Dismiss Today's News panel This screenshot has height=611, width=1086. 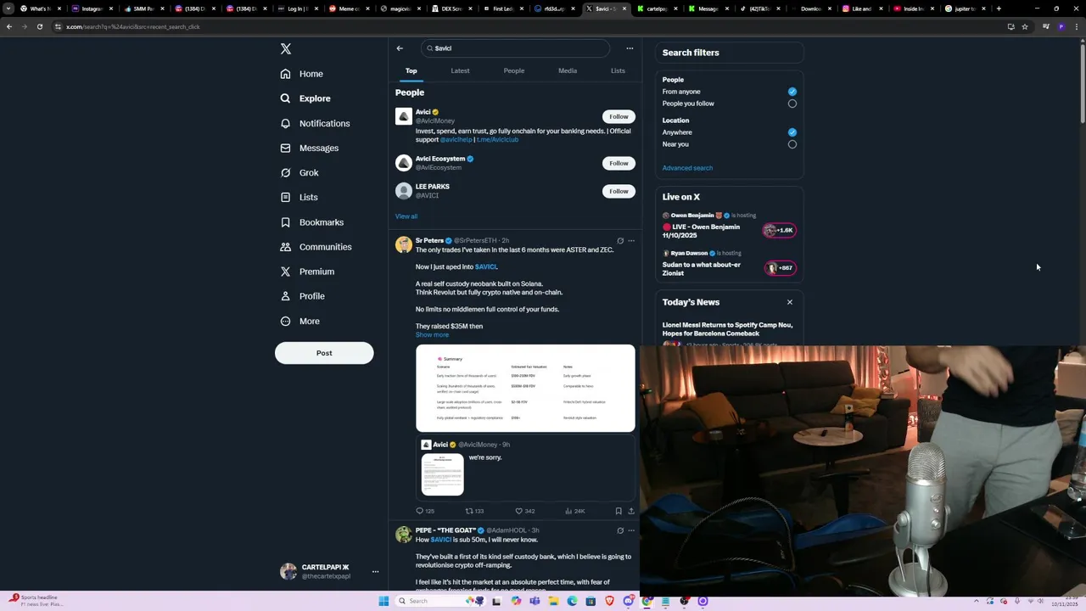point(790,302)
